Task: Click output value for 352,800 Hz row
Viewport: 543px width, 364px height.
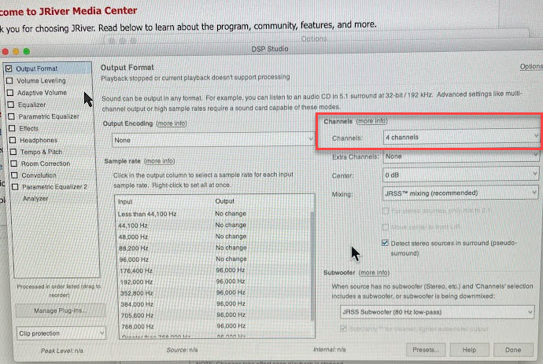Action: coord(231,292)
